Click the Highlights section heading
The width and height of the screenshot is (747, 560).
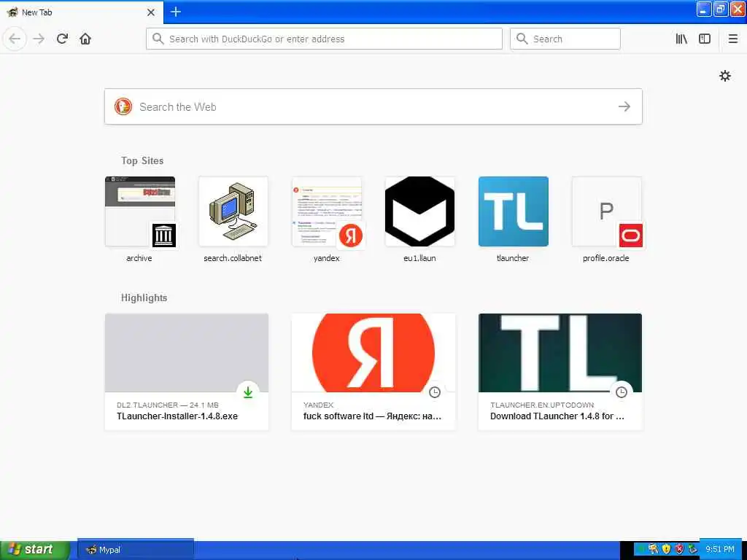pos(144,298)
